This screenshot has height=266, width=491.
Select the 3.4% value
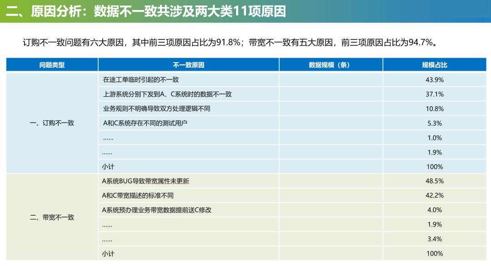click(x=434, y=239)
